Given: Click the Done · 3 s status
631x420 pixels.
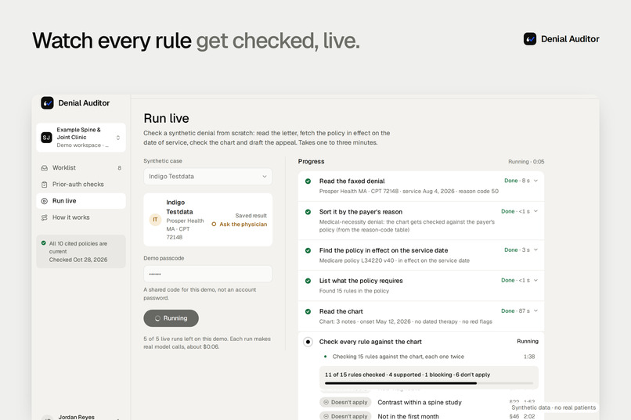Looking at the screenshot, I should point(517,250).
